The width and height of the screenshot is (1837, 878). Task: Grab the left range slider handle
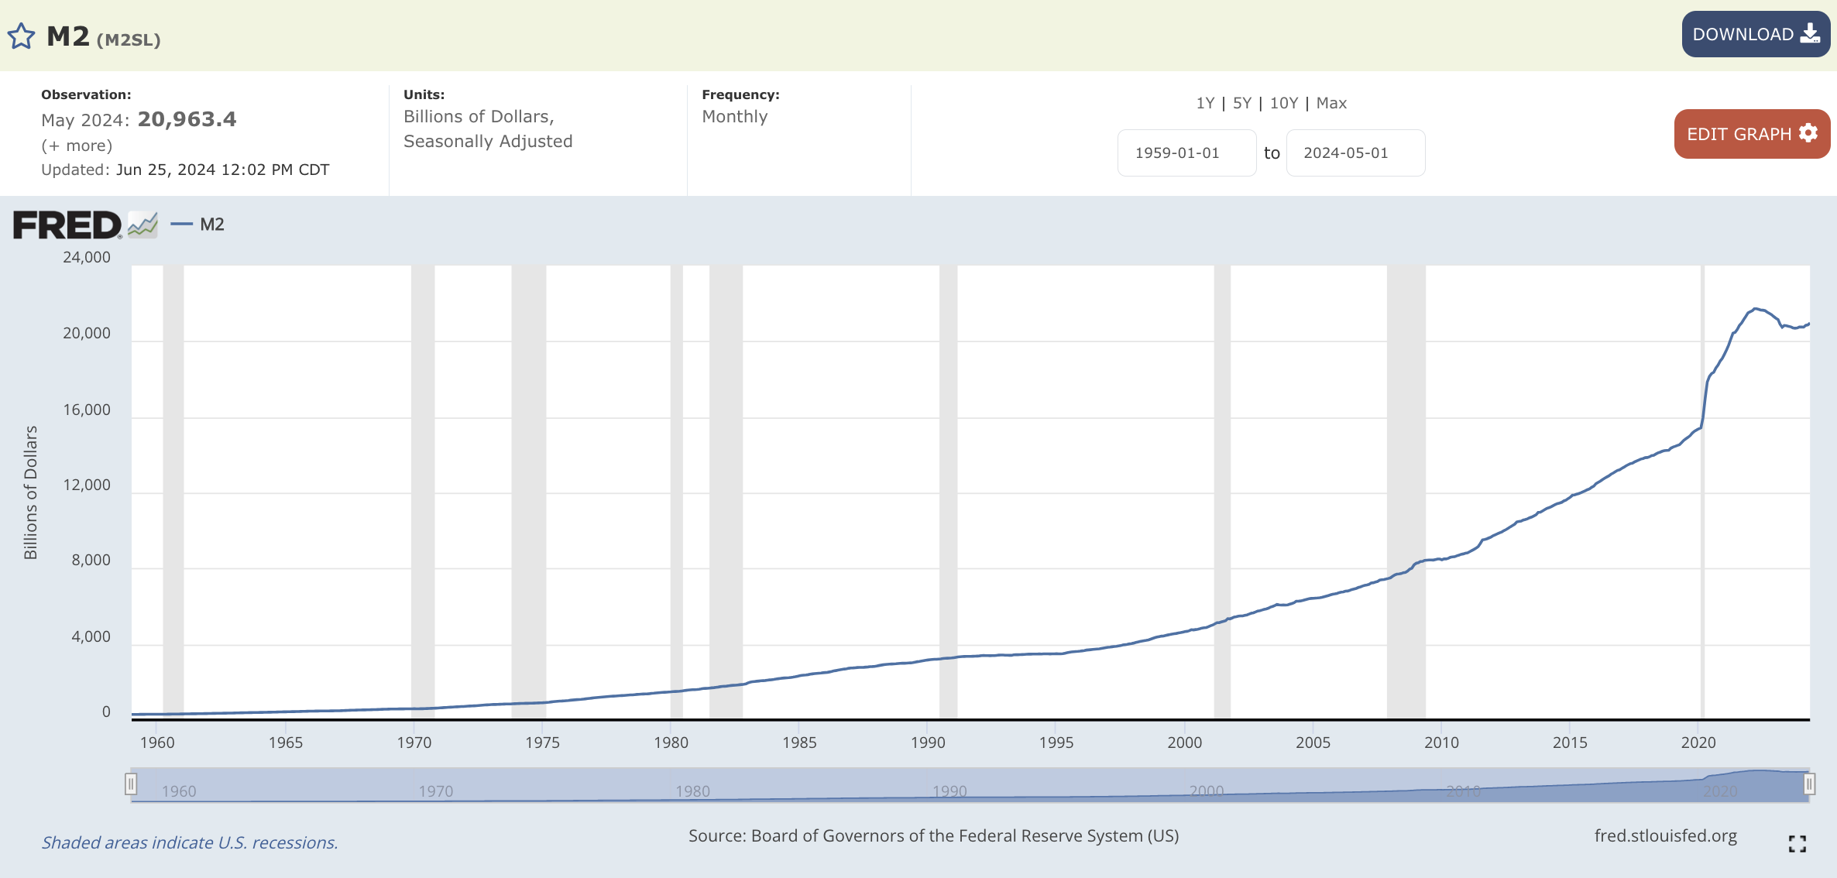[x=131, y=784]
